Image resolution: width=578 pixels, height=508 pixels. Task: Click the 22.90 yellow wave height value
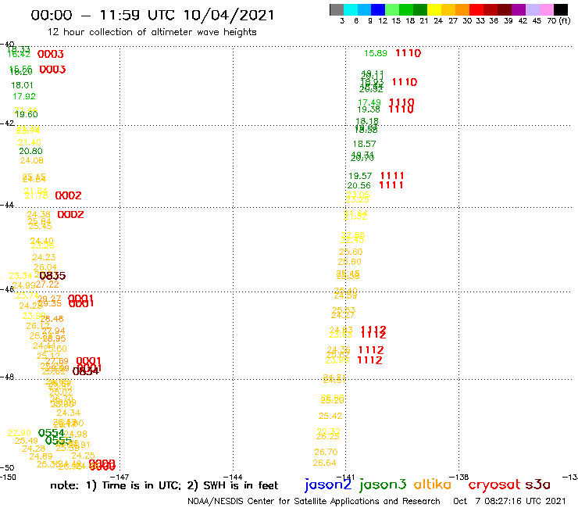pos(20,433)
